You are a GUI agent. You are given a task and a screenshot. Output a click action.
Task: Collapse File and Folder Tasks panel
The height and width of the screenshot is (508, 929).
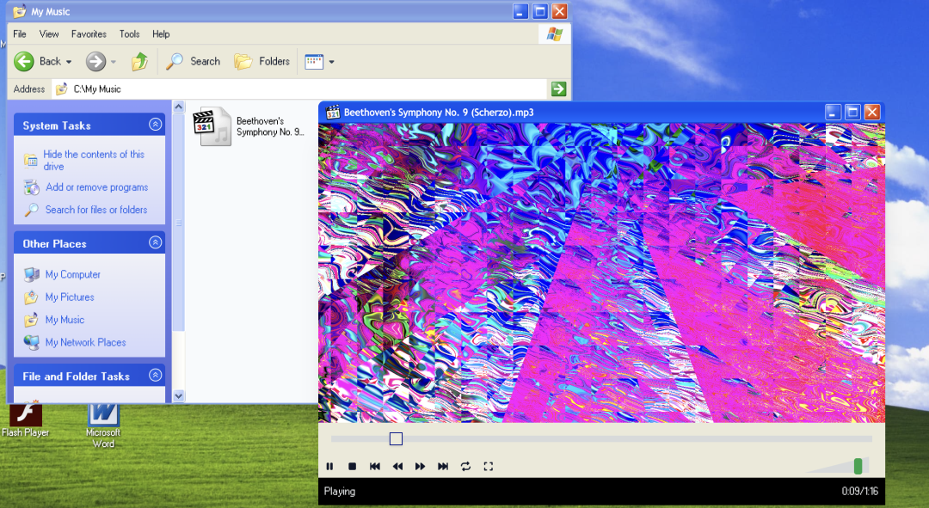tap(155, 375)
